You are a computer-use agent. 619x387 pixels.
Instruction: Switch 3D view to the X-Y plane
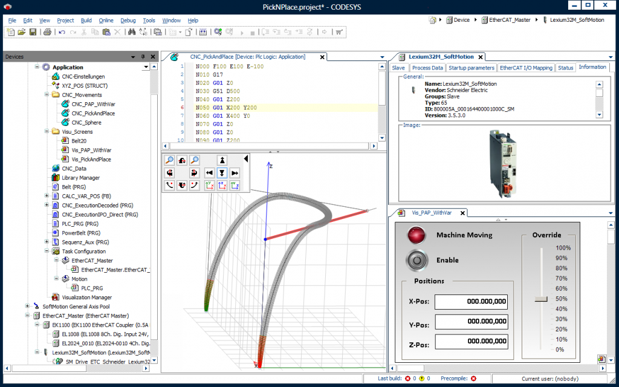209,186
